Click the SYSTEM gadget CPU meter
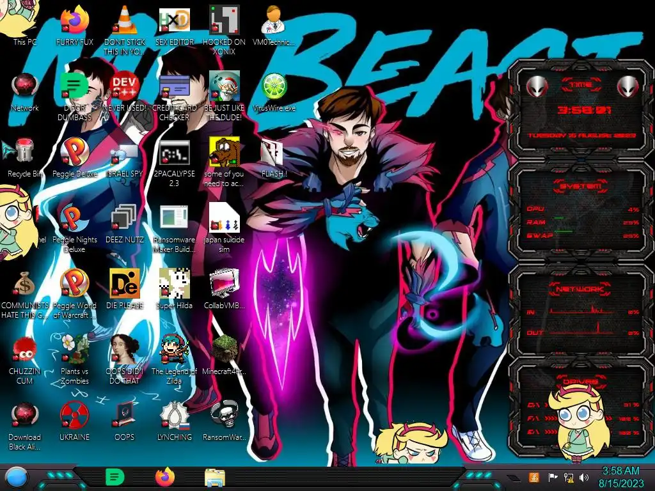 coord(583,209)
